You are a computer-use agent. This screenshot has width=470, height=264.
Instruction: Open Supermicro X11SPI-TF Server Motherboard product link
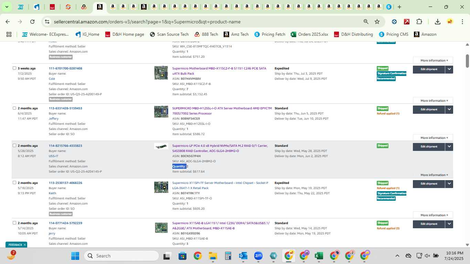(220, 186)
